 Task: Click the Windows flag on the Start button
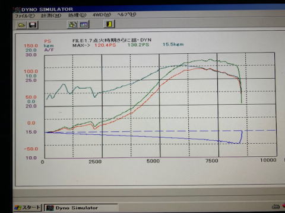pos(18,208)
